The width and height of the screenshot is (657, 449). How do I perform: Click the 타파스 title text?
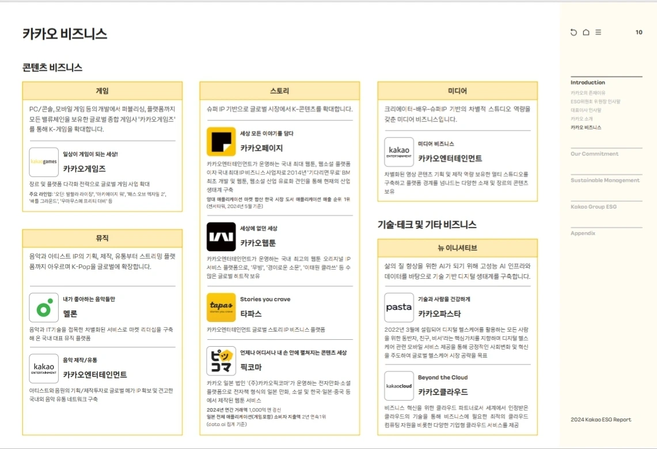point(251,314)
